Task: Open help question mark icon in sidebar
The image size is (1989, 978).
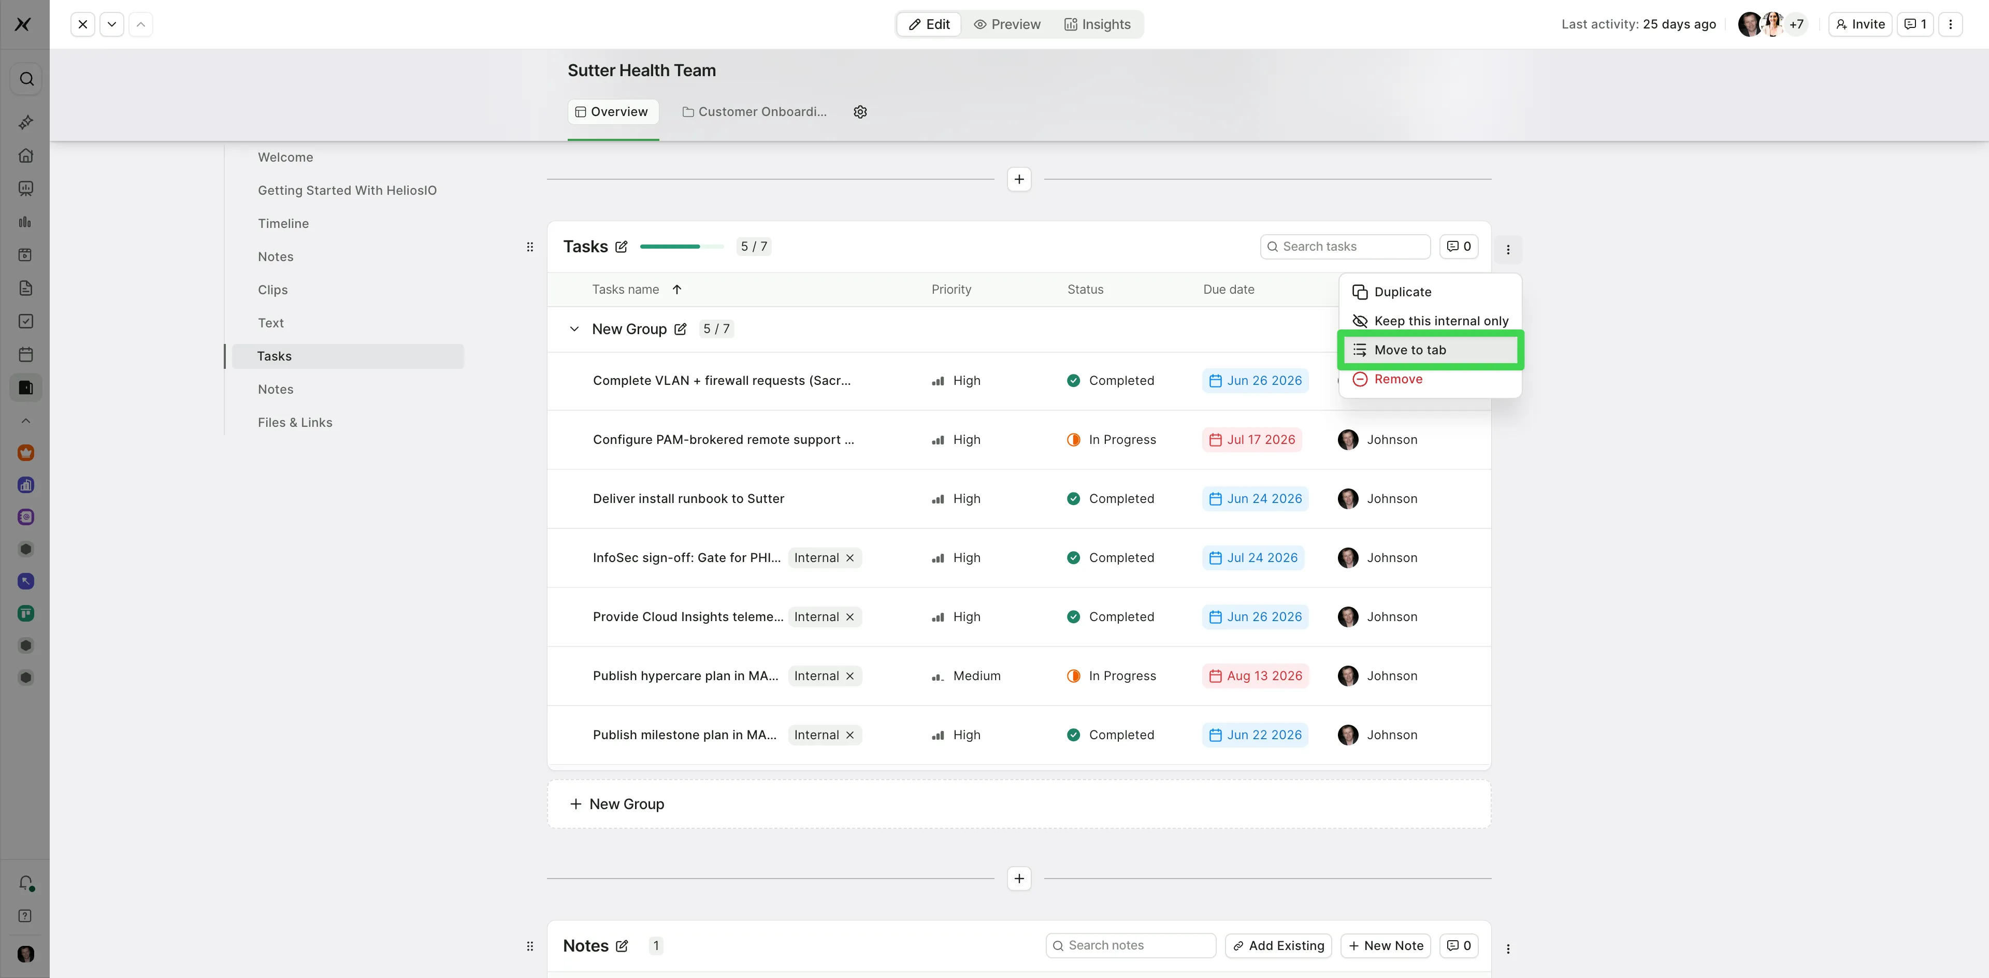Action: pos(25,915)
